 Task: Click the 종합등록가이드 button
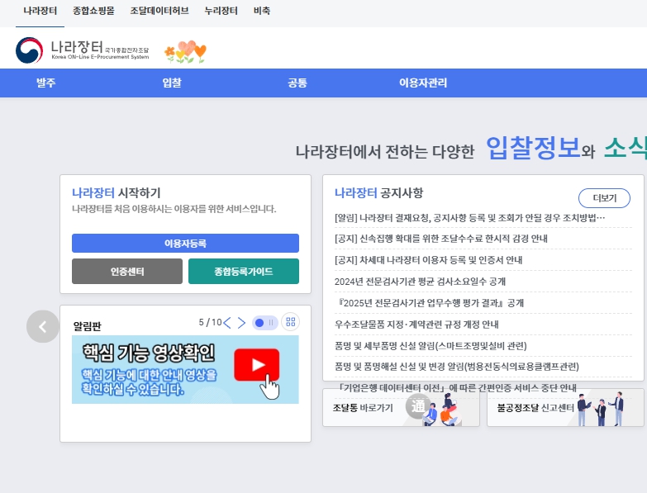pos(244,271)
